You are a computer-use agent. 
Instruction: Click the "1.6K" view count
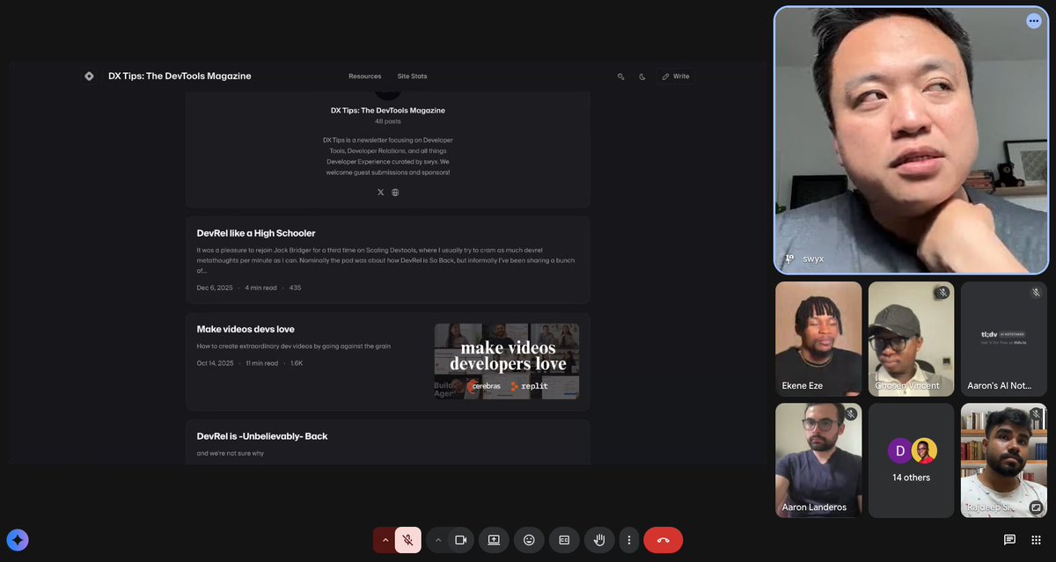point(297,363)
